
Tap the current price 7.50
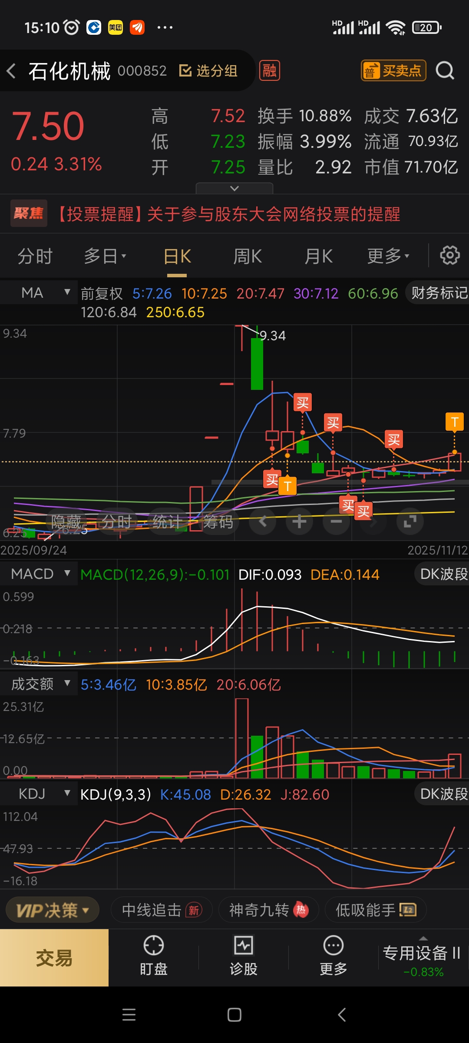[x=48, y=126]
